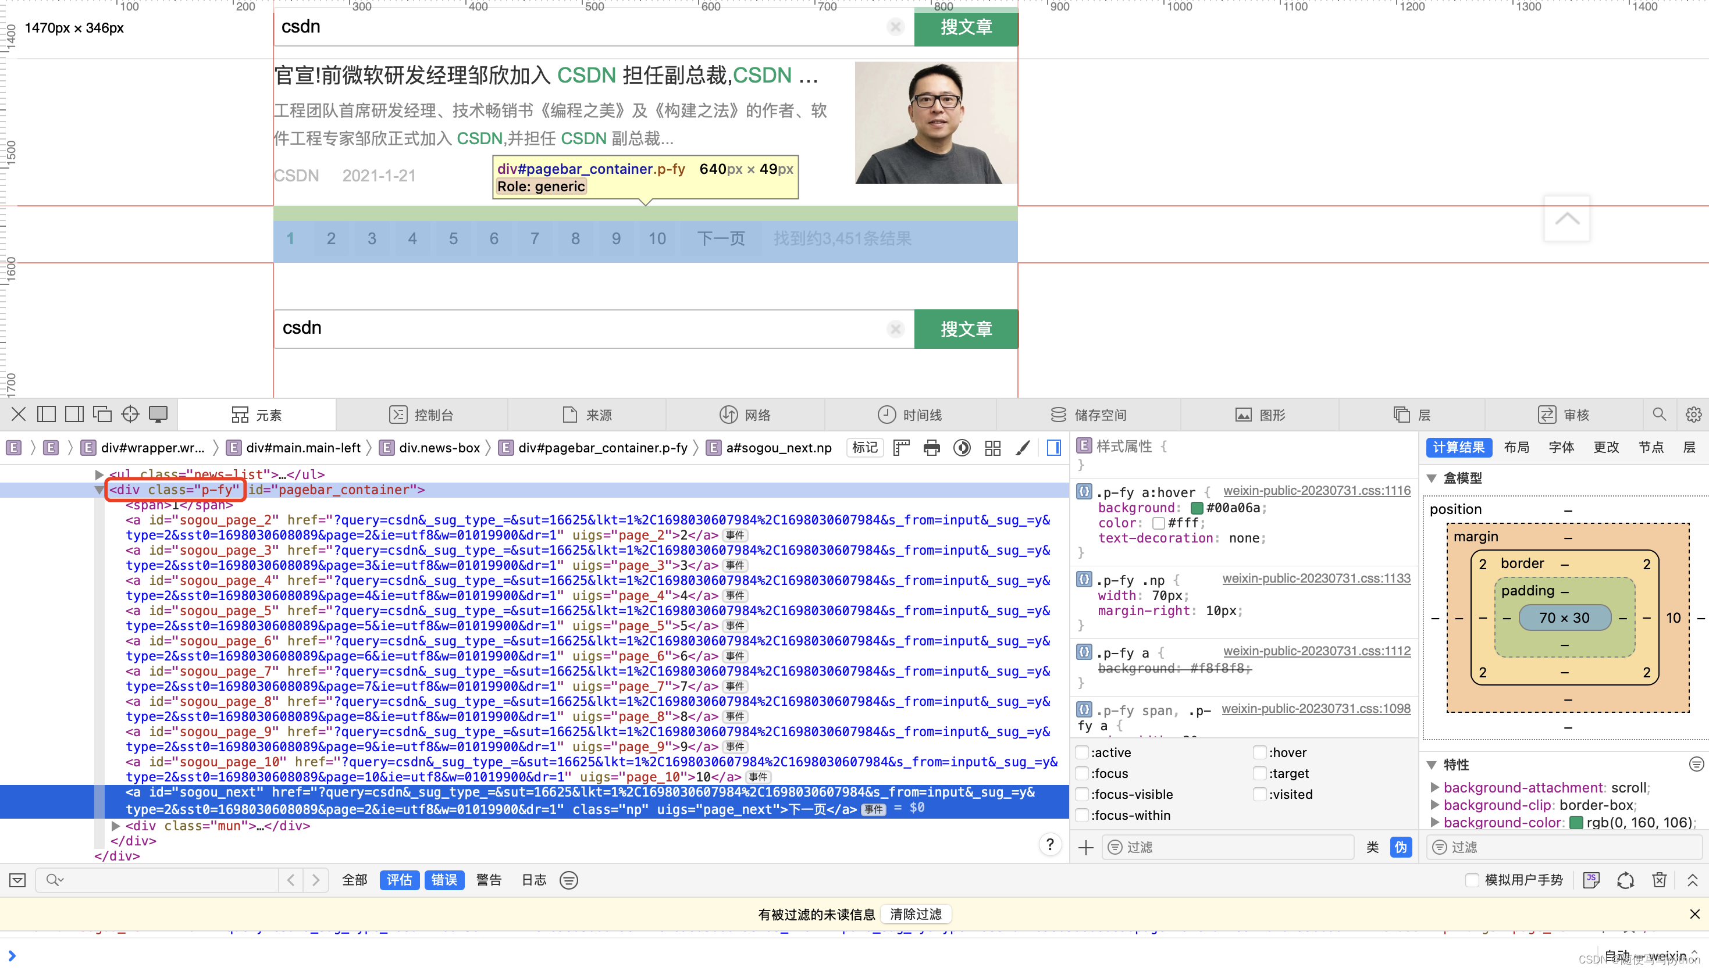The image size is (1709, 971).
Task: Collapse the 盒模型 section
Action: [x=1432, y=478]
